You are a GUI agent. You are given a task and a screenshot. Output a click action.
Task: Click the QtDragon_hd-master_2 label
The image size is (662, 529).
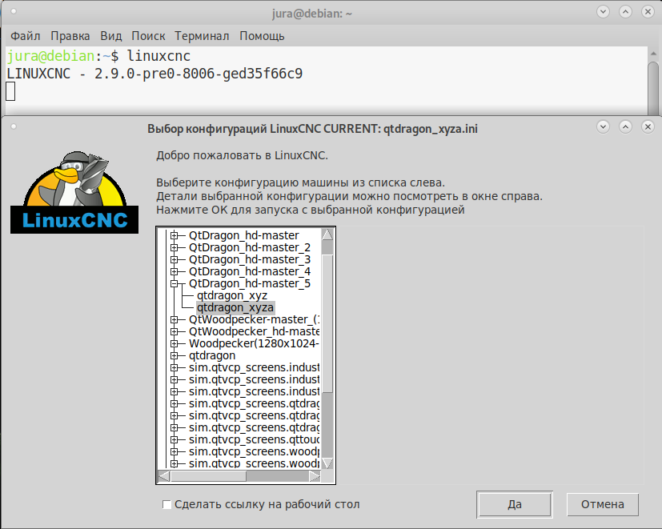click(250, 247)
